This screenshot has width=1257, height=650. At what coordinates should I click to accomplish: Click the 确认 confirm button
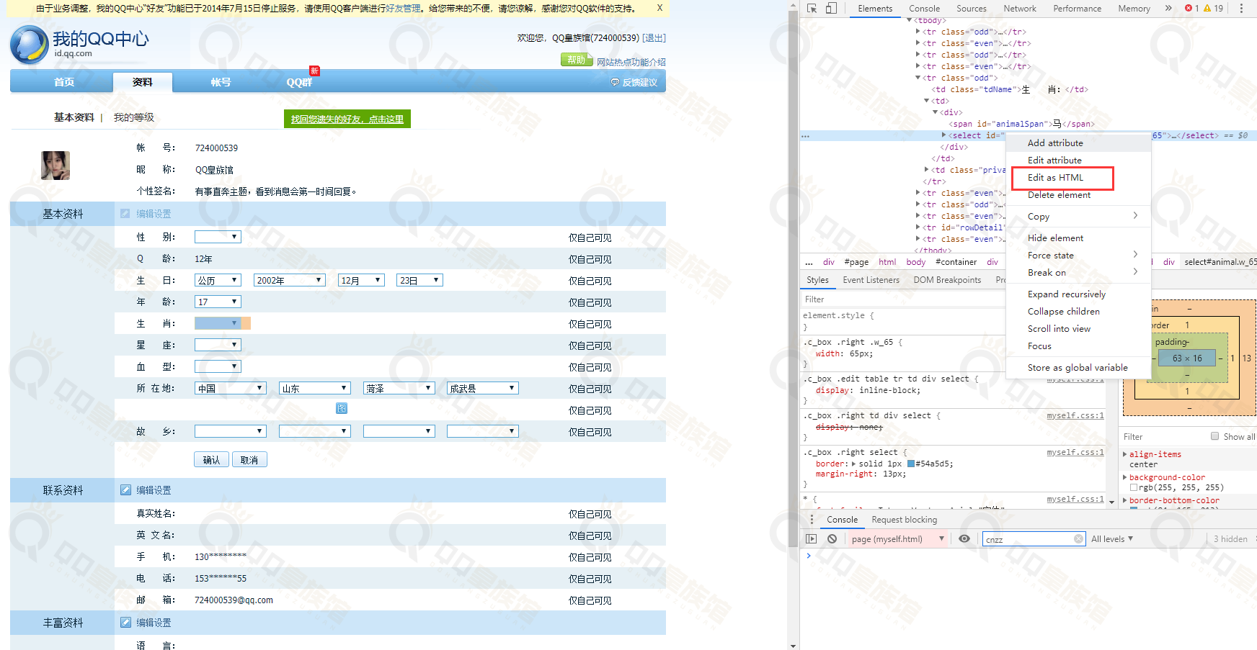pyautogui.click(x=211, y=460)
